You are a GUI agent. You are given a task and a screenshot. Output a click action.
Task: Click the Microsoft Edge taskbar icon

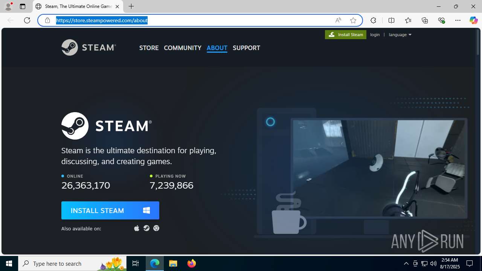click(x=155, y=263)
